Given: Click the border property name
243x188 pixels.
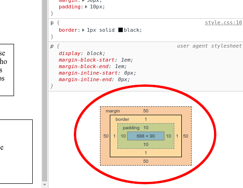Looking at the screenshot, I should [68, 30].
